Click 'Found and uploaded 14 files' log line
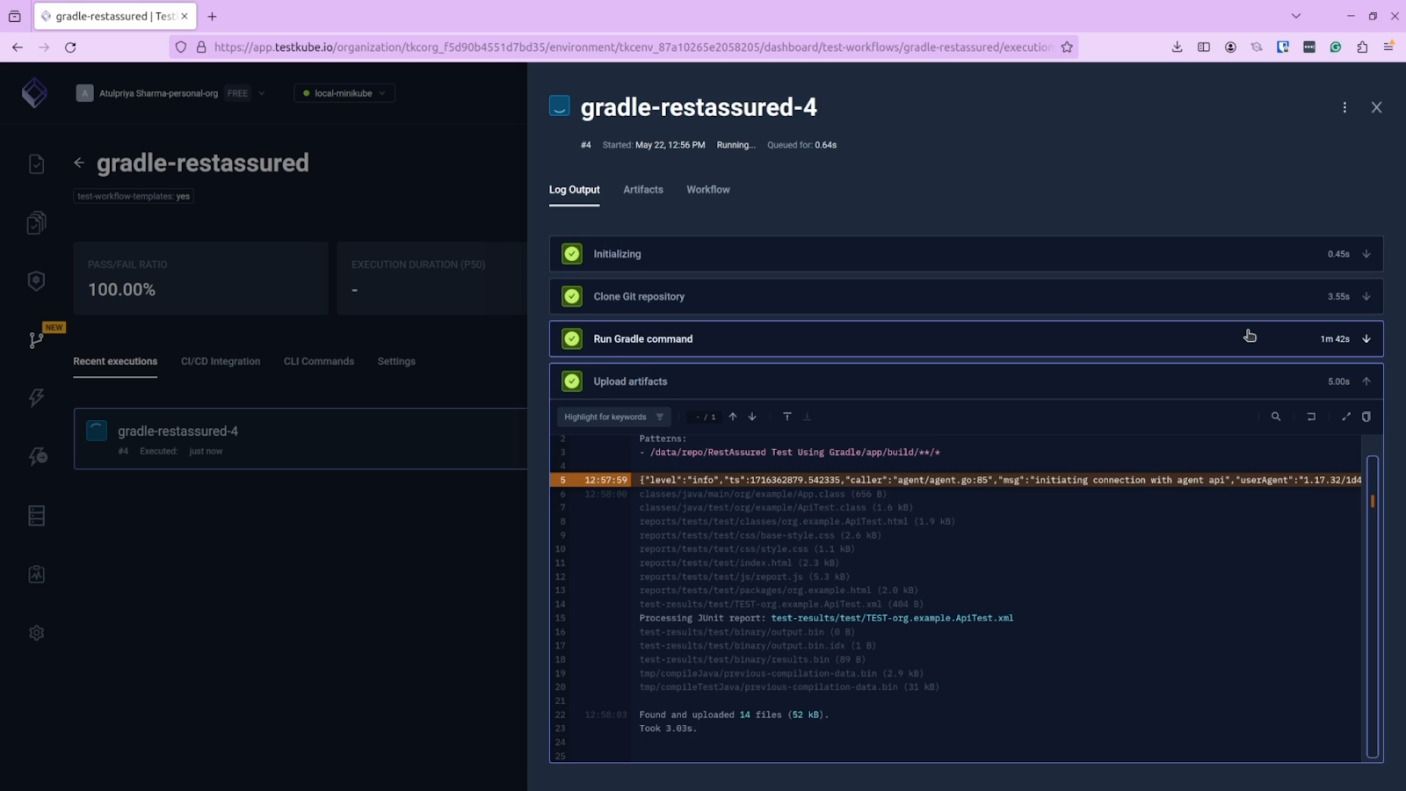This screenshot has width=1406, height=791. (734, 715)
